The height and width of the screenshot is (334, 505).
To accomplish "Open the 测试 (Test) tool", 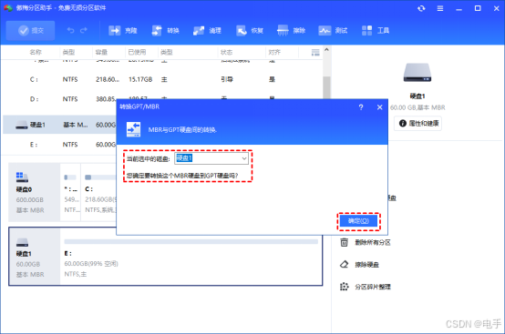I will tap(333, 31).
